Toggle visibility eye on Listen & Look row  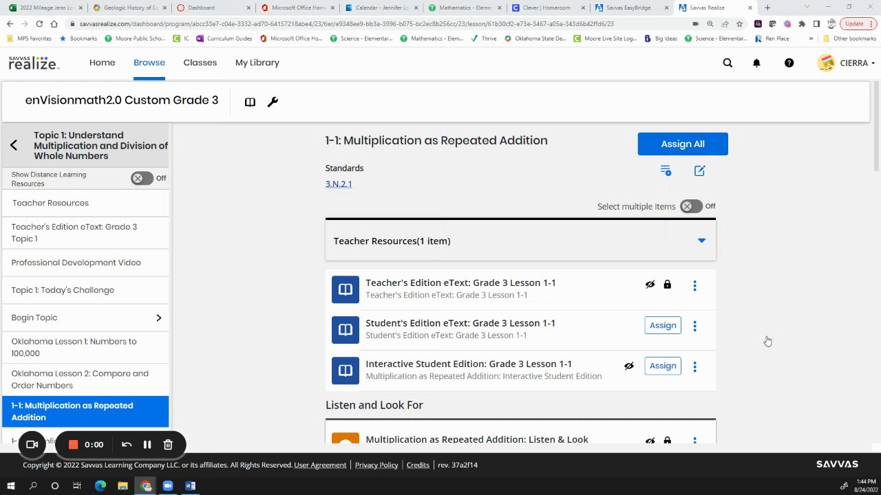coord(650,440)
